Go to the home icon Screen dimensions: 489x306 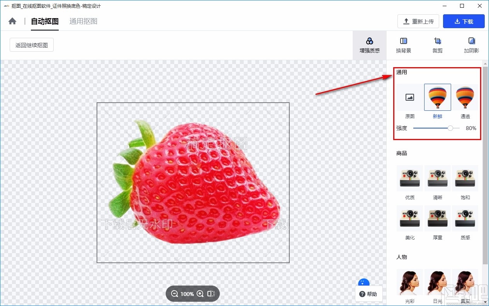[x=12, y=21]
